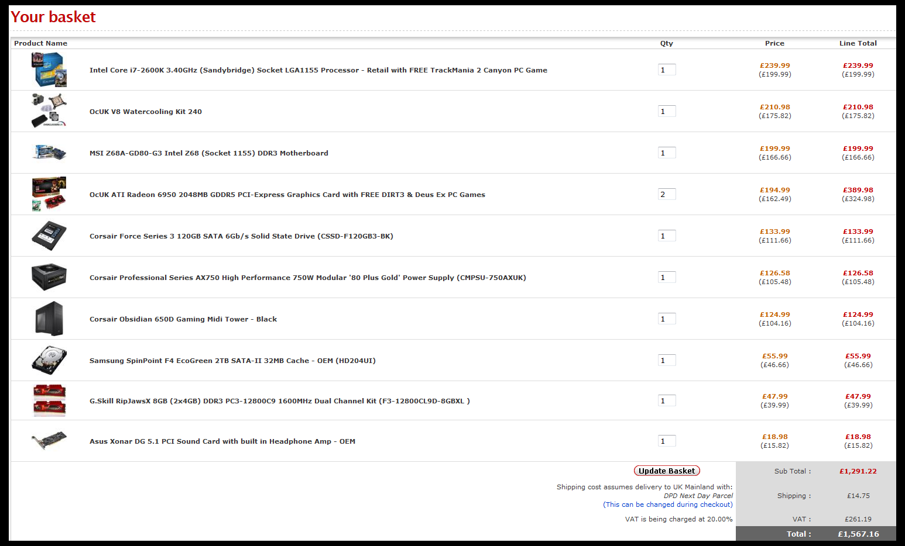The height and width of the screenshot is (546, 905).
Task: Open the OcUK ATI Radeon 6950 link
Action: [x=287, y=195]
